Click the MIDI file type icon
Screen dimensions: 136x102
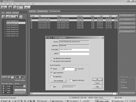[x=5, y=93]
